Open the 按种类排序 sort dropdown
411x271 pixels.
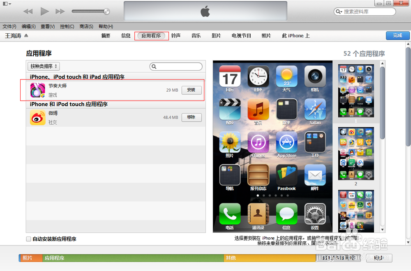(44, 66)
